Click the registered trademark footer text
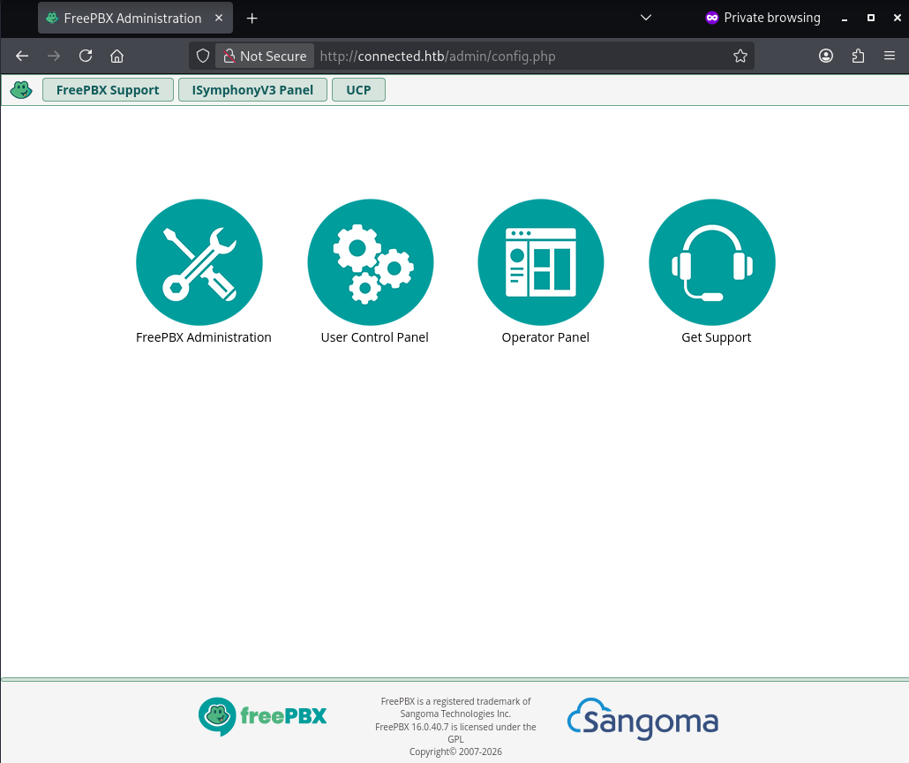This screenshot has height=763, width=909. pos(455,707)
